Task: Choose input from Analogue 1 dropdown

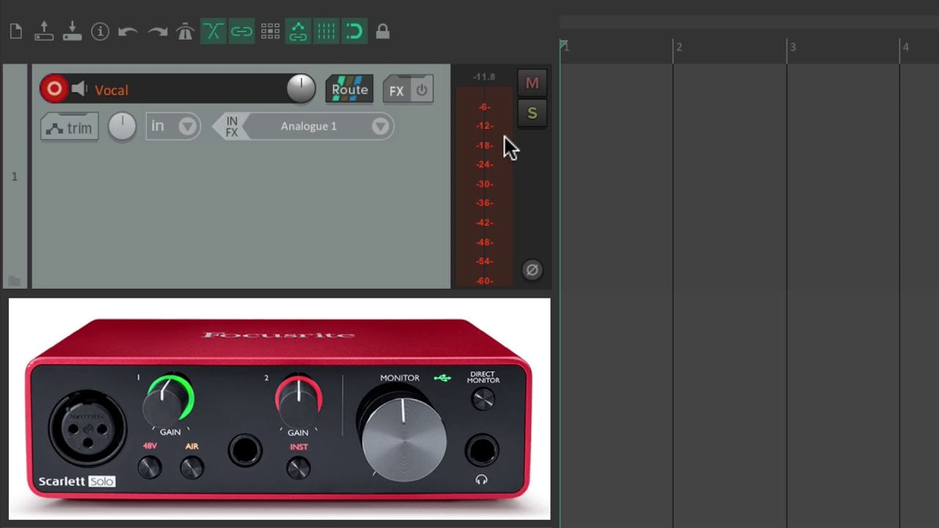Action: 318,126
